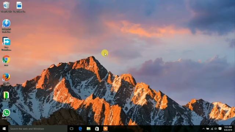Switch to the orange running app on taskbar
The width and height of the screenshot is (235, 132).
(105, 129)
